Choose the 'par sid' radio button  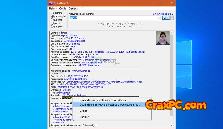coord(52,23)
